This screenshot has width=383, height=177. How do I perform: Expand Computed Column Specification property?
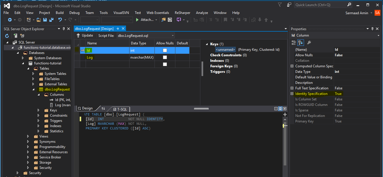click(x=292, y=66)
